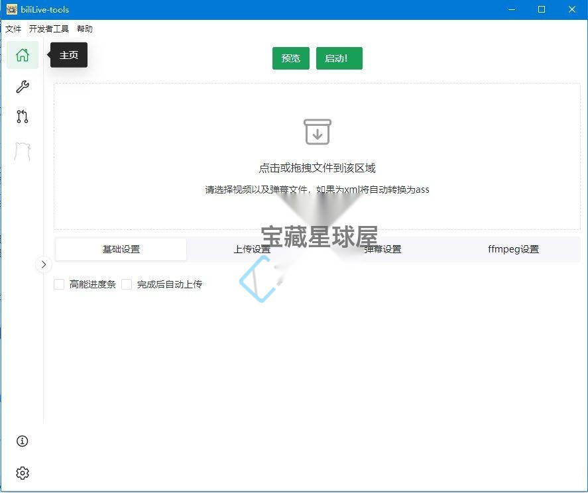The height and width of the screenshot is (493, 588).
Task: Click the biliLive-tools app icon in title bar
Action: coord(12,9)
